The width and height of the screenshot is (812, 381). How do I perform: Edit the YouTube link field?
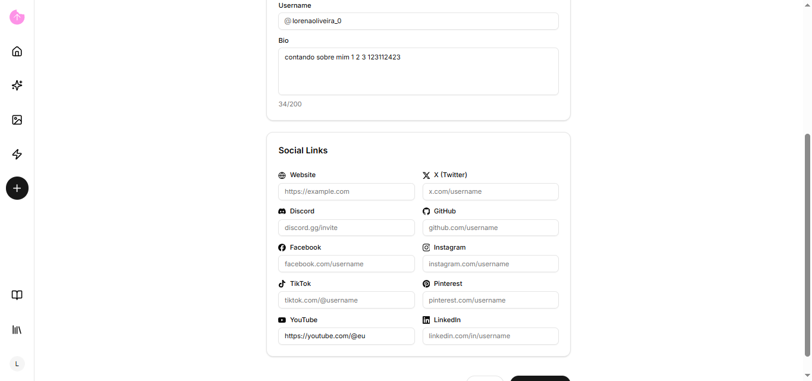click(x=346, y=336)
